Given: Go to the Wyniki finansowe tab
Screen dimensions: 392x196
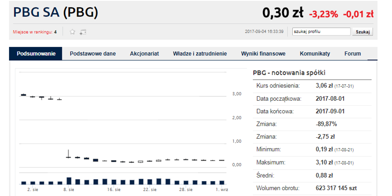Looking at the screenshot, I should tap(263, 53).
